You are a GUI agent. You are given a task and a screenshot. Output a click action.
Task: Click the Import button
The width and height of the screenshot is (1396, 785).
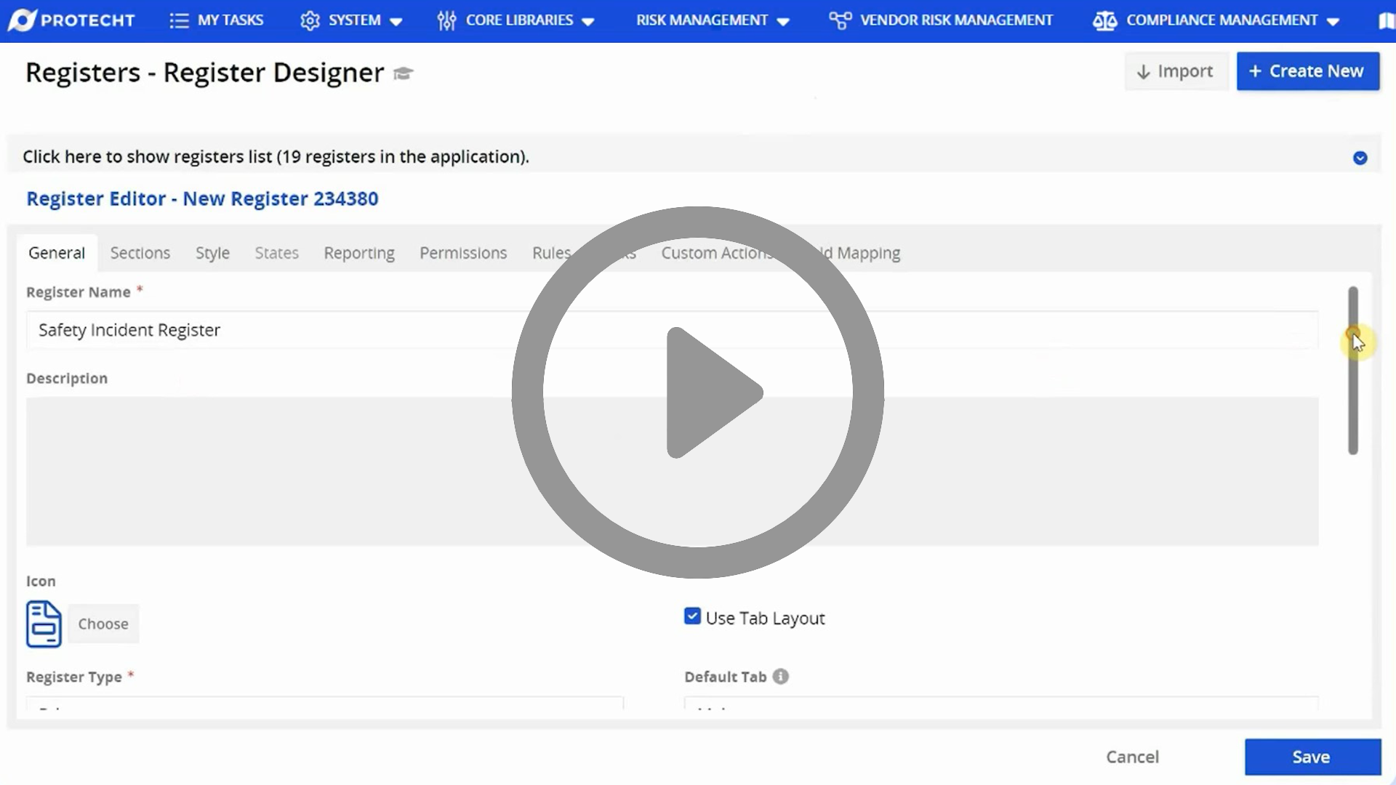click(x=1176, y=71)
